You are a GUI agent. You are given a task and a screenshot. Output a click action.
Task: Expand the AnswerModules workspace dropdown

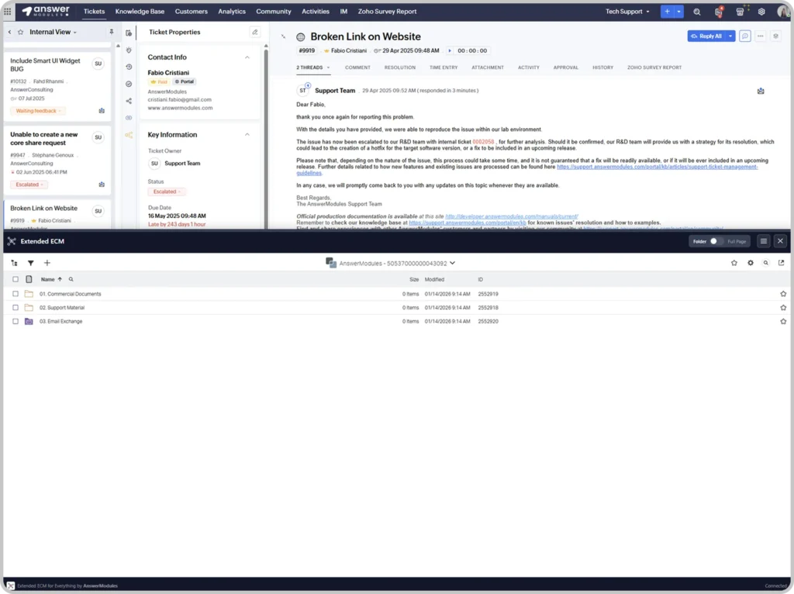[452, 264]
